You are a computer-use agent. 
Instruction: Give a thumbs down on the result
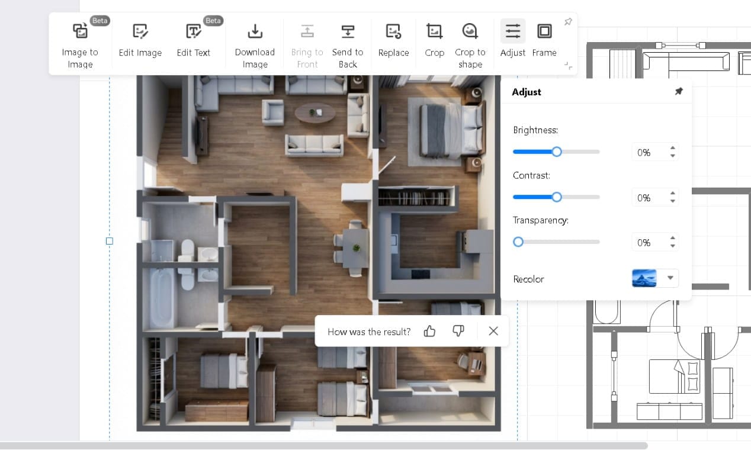pos(458,331)
